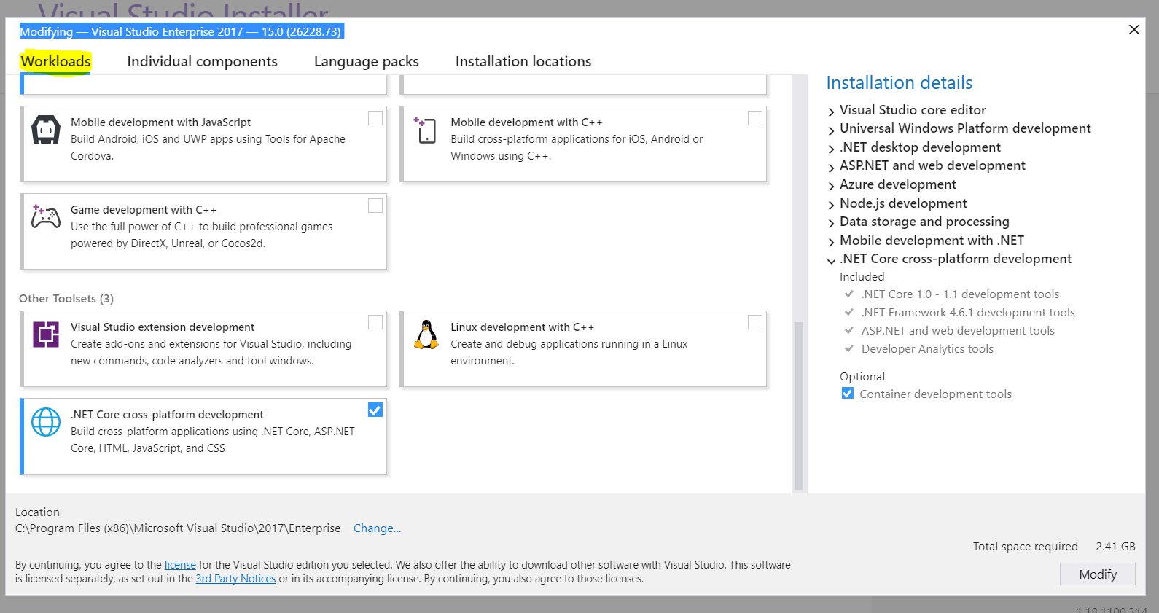This screenshot has height=613, width=1159.
Task: Open the 3rd Party Notices link
Action: 235,579
